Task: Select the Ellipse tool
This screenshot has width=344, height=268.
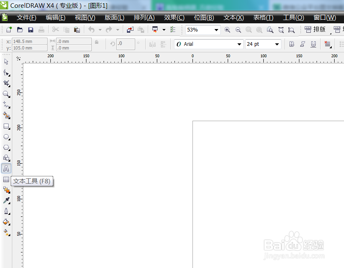Action: 7,137
